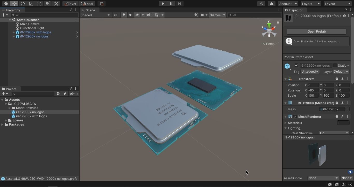Open Gizmos dropdown arrow
354x187 pixels.
(224, 15)
